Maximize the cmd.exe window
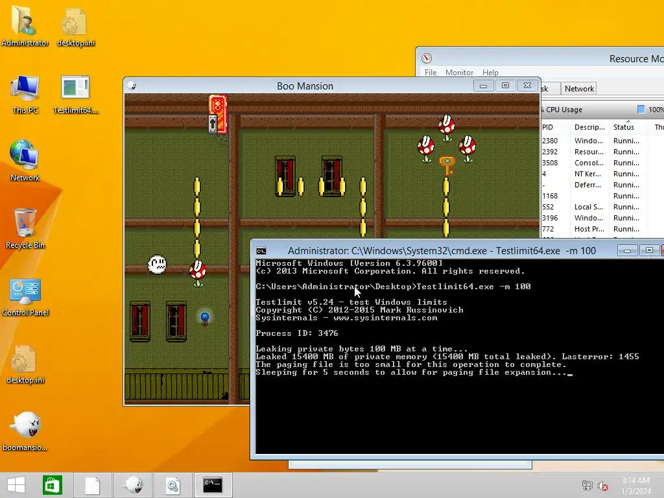 click(x=649, y=251)
